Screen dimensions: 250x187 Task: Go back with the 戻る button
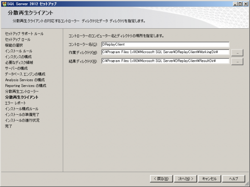(161, 178)
